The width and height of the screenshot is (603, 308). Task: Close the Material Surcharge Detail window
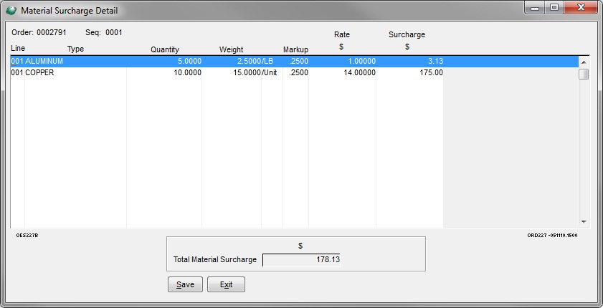tap(581, 8)
